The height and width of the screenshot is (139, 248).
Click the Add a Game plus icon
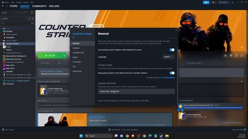coord(3,130)
